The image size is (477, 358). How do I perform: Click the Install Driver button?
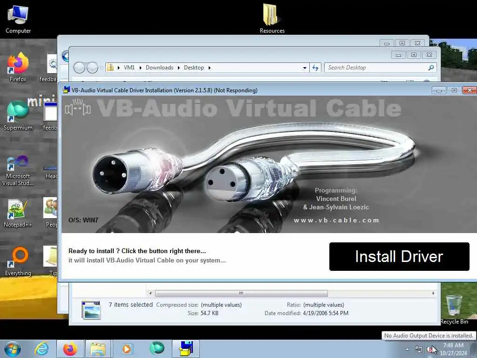399,256
